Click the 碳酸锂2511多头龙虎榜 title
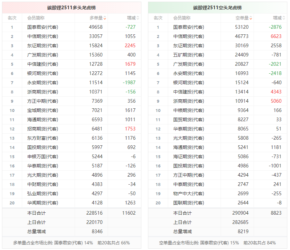The width and height of the screenshot is (290, 250). click(x=71, y=8)
